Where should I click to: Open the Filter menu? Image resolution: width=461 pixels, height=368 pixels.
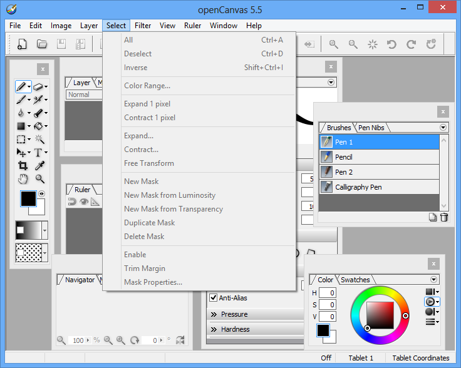(143, 26)
